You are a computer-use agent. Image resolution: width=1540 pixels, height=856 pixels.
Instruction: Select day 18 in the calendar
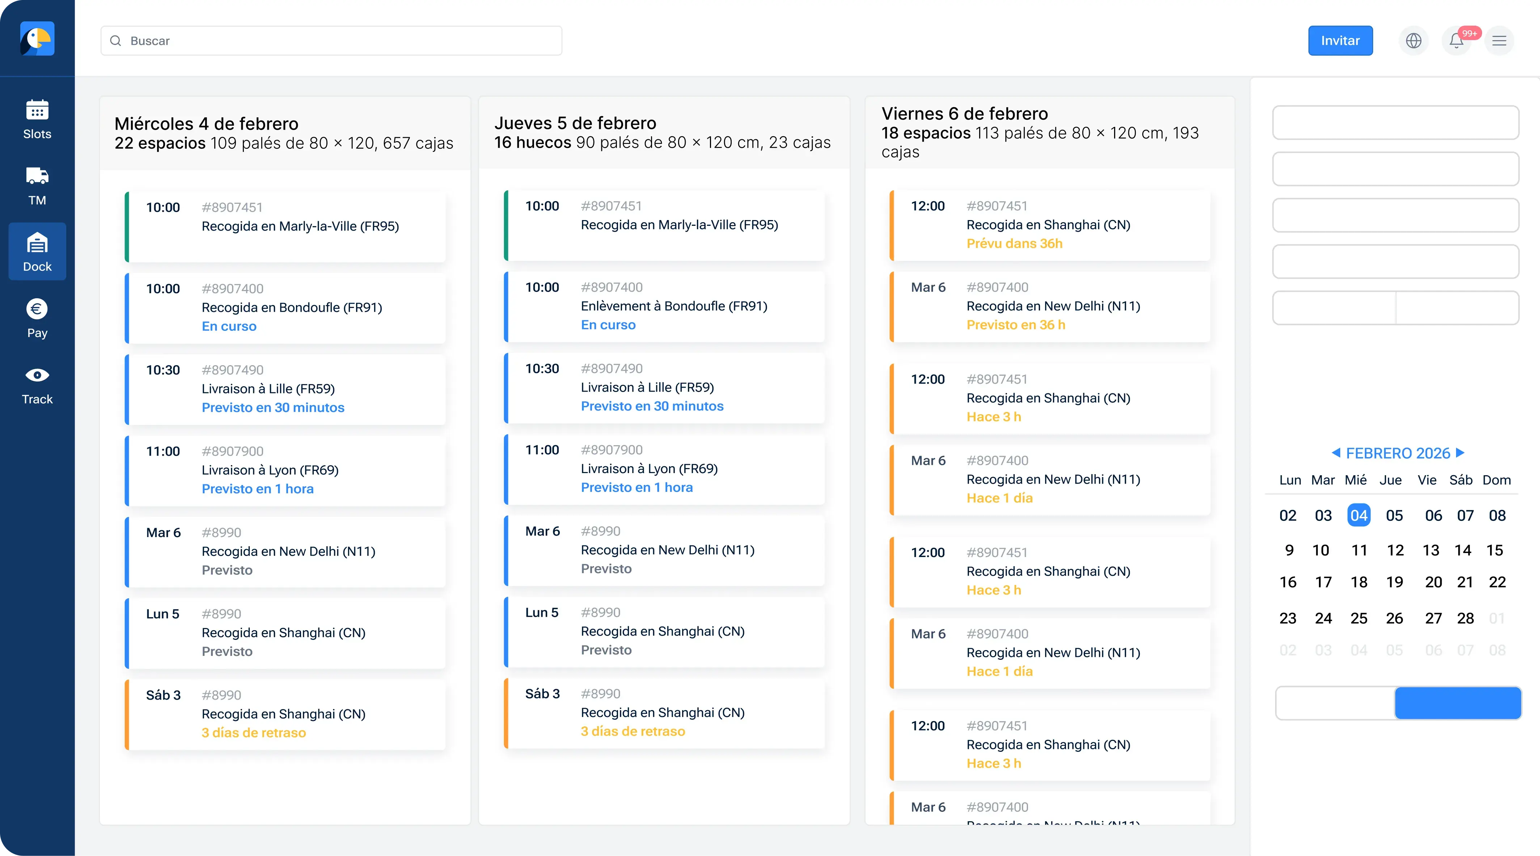click(1358, 582)
